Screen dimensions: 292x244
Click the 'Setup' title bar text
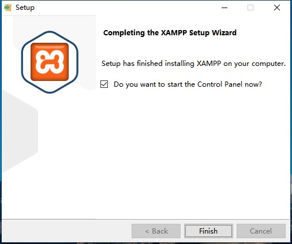tap(25, 8)
